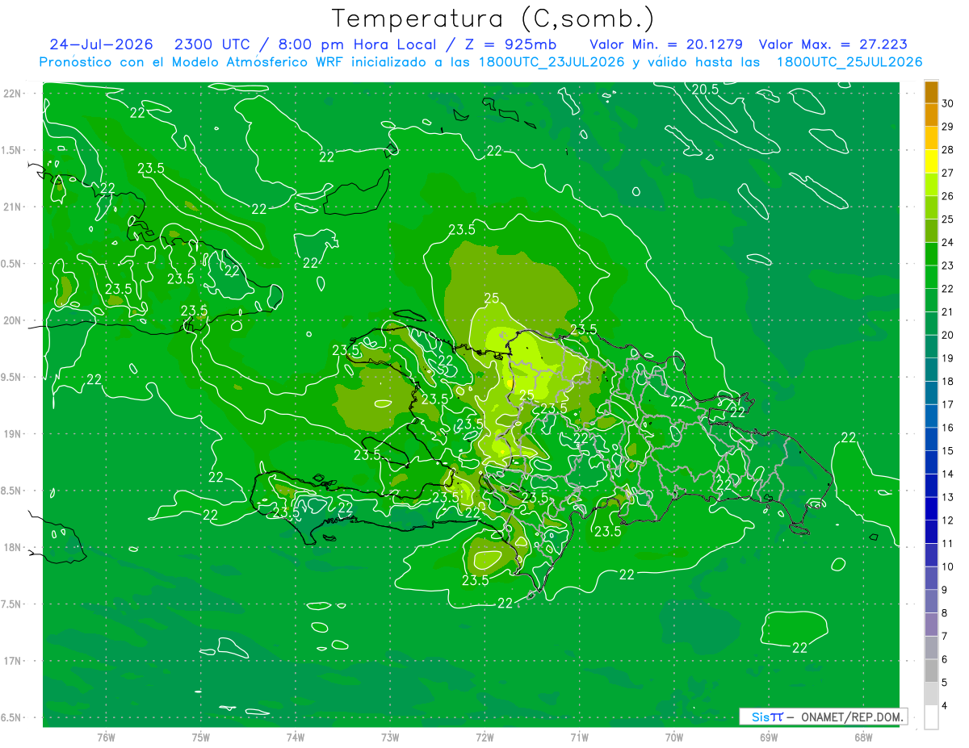Click the '21N' latitude axis label

pos(12,207)
